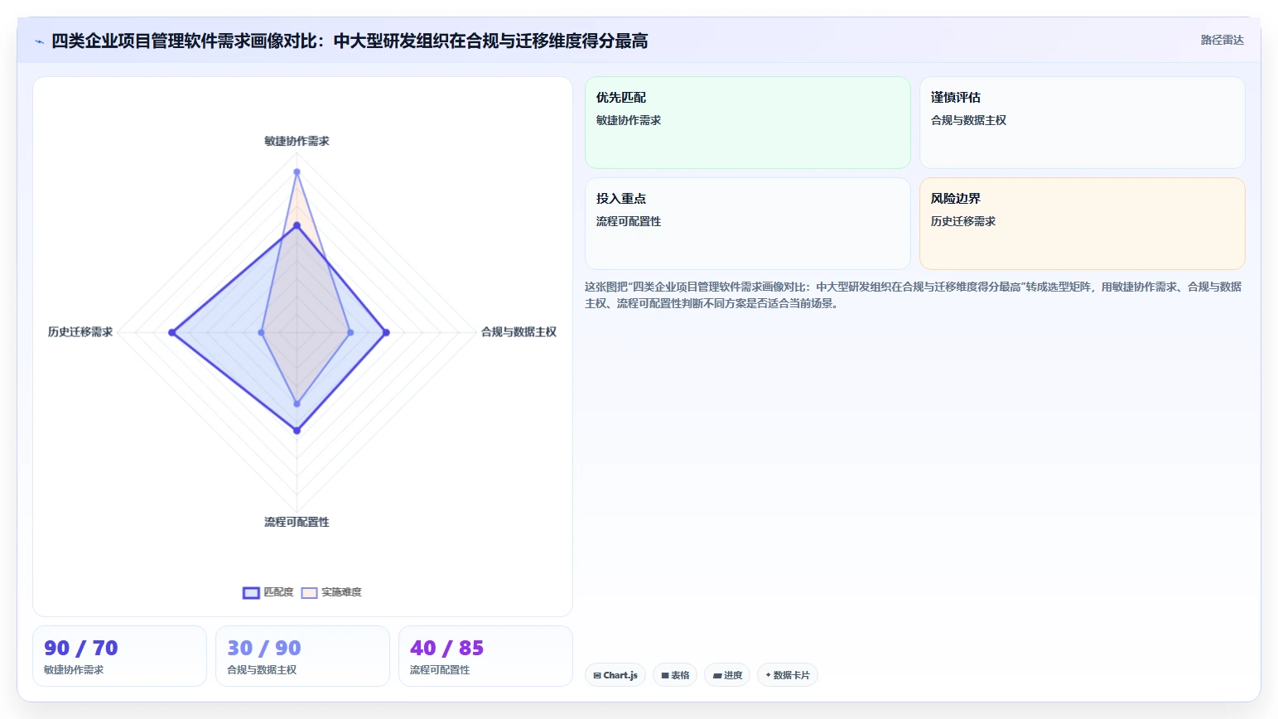Click 合规与数据主权 label under 30 / 90
The image size is (1278, 719).
pos(262,670)
